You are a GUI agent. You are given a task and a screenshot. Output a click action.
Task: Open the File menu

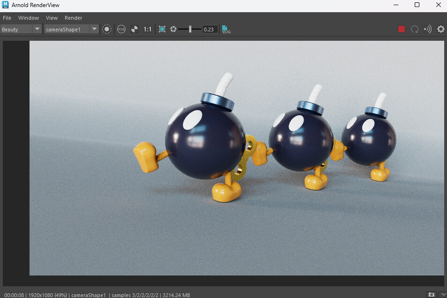[x=7, y=18]
